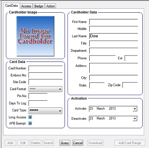Focus the First Name field
The width and height of the screenshot is (149, 148).
[114, 22]
